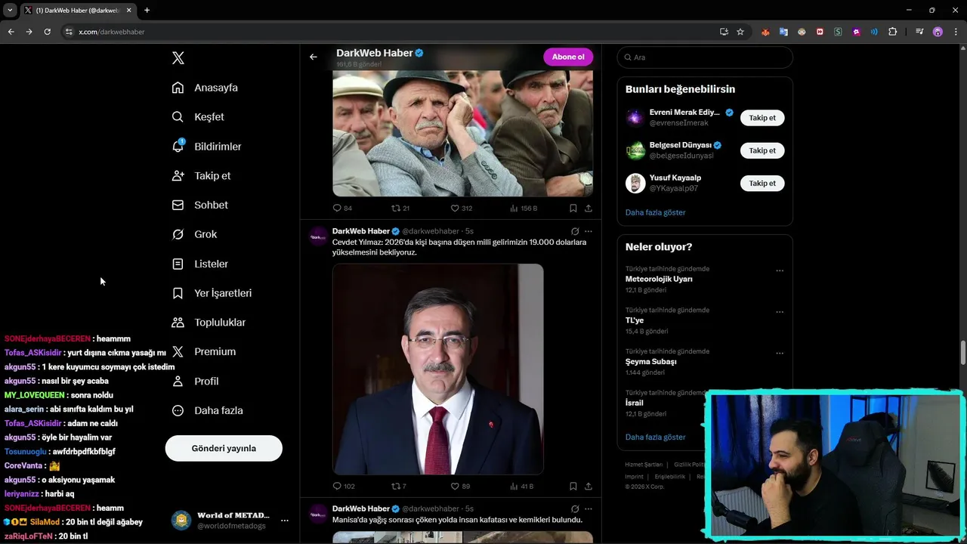Focus the Ara search field
967x544 pixels.
tap(705, 57)
